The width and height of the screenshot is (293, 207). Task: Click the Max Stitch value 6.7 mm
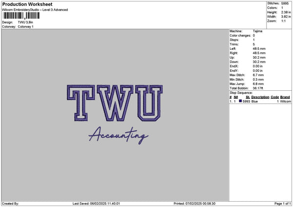pyautogui.click(x=258, y=75)
